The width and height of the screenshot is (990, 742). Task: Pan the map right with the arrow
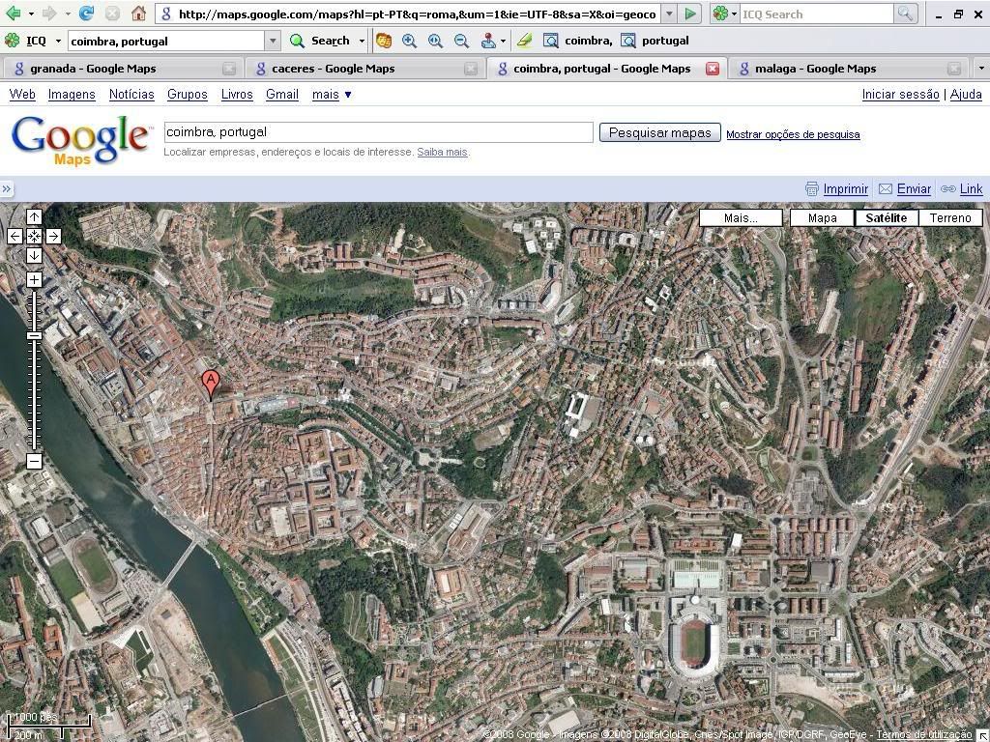point(53,236)
